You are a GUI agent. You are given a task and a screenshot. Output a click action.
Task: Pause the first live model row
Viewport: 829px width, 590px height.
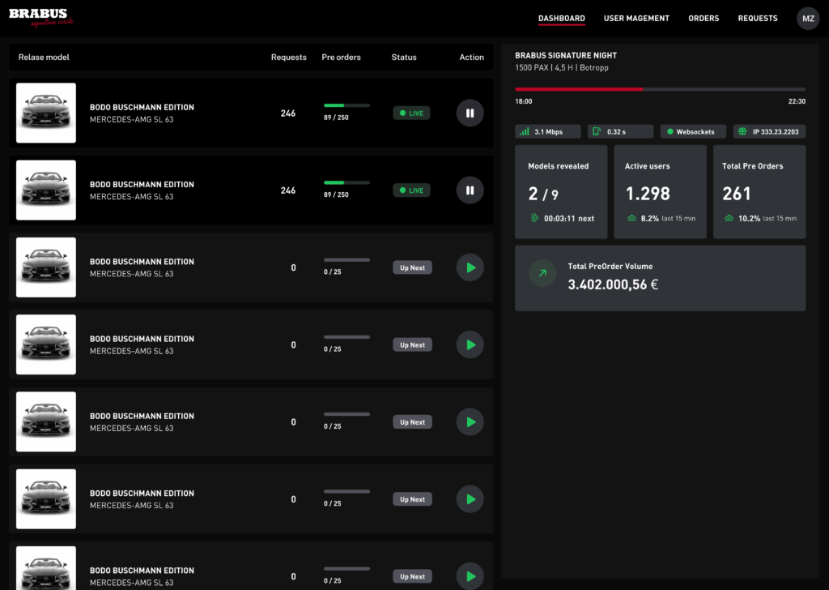[470, 113]
